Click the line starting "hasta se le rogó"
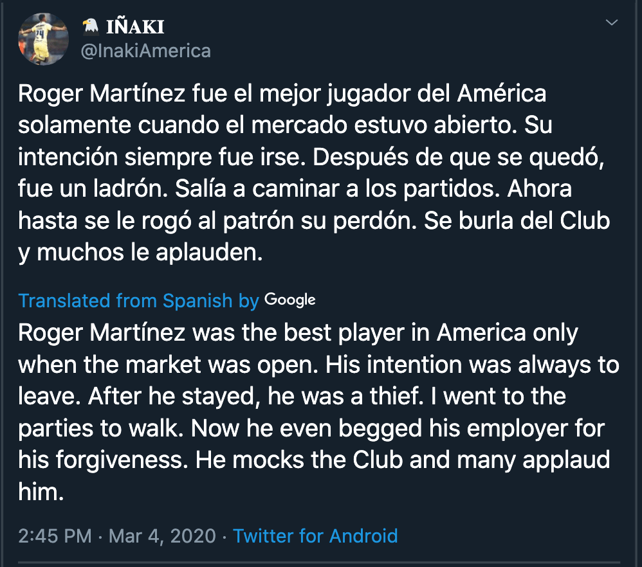 click(x=313, y=221)
